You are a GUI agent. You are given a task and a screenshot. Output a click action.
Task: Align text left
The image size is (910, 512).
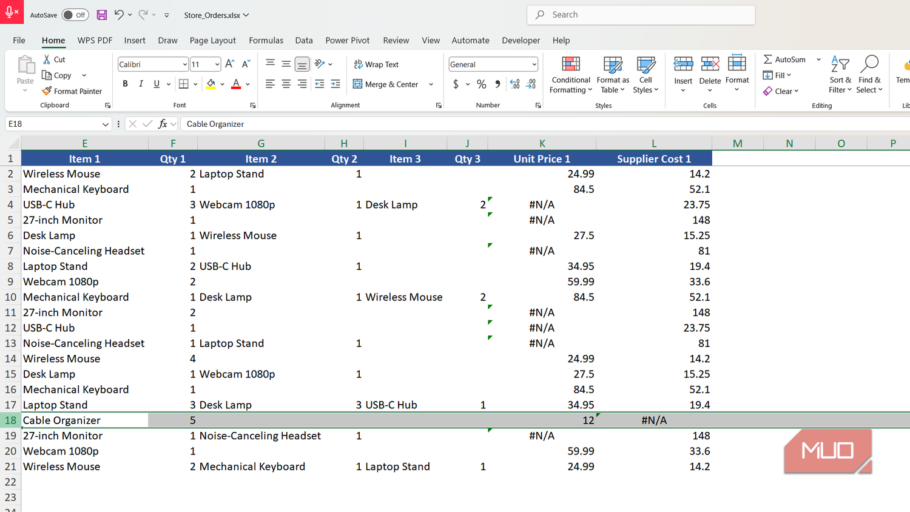coord(271,84)
